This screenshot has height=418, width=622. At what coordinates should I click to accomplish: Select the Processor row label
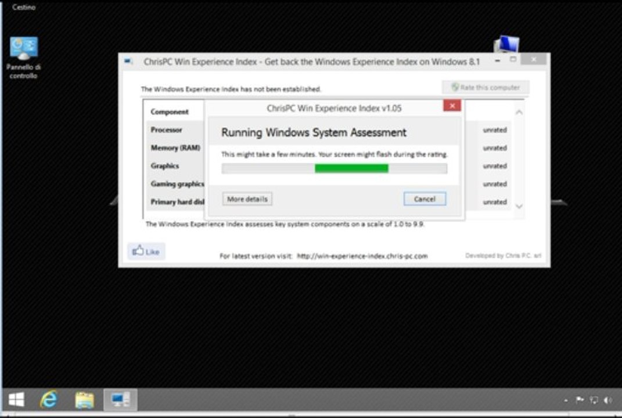pyautogui.click(x=166, y=129)
